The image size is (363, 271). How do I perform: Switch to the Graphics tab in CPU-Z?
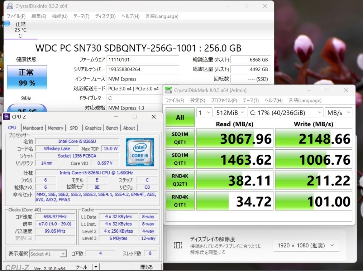click(93, 128)
